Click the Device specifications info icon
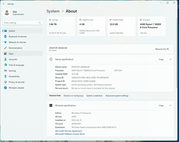Screen dimensions: 179x142 click(51, 59)
